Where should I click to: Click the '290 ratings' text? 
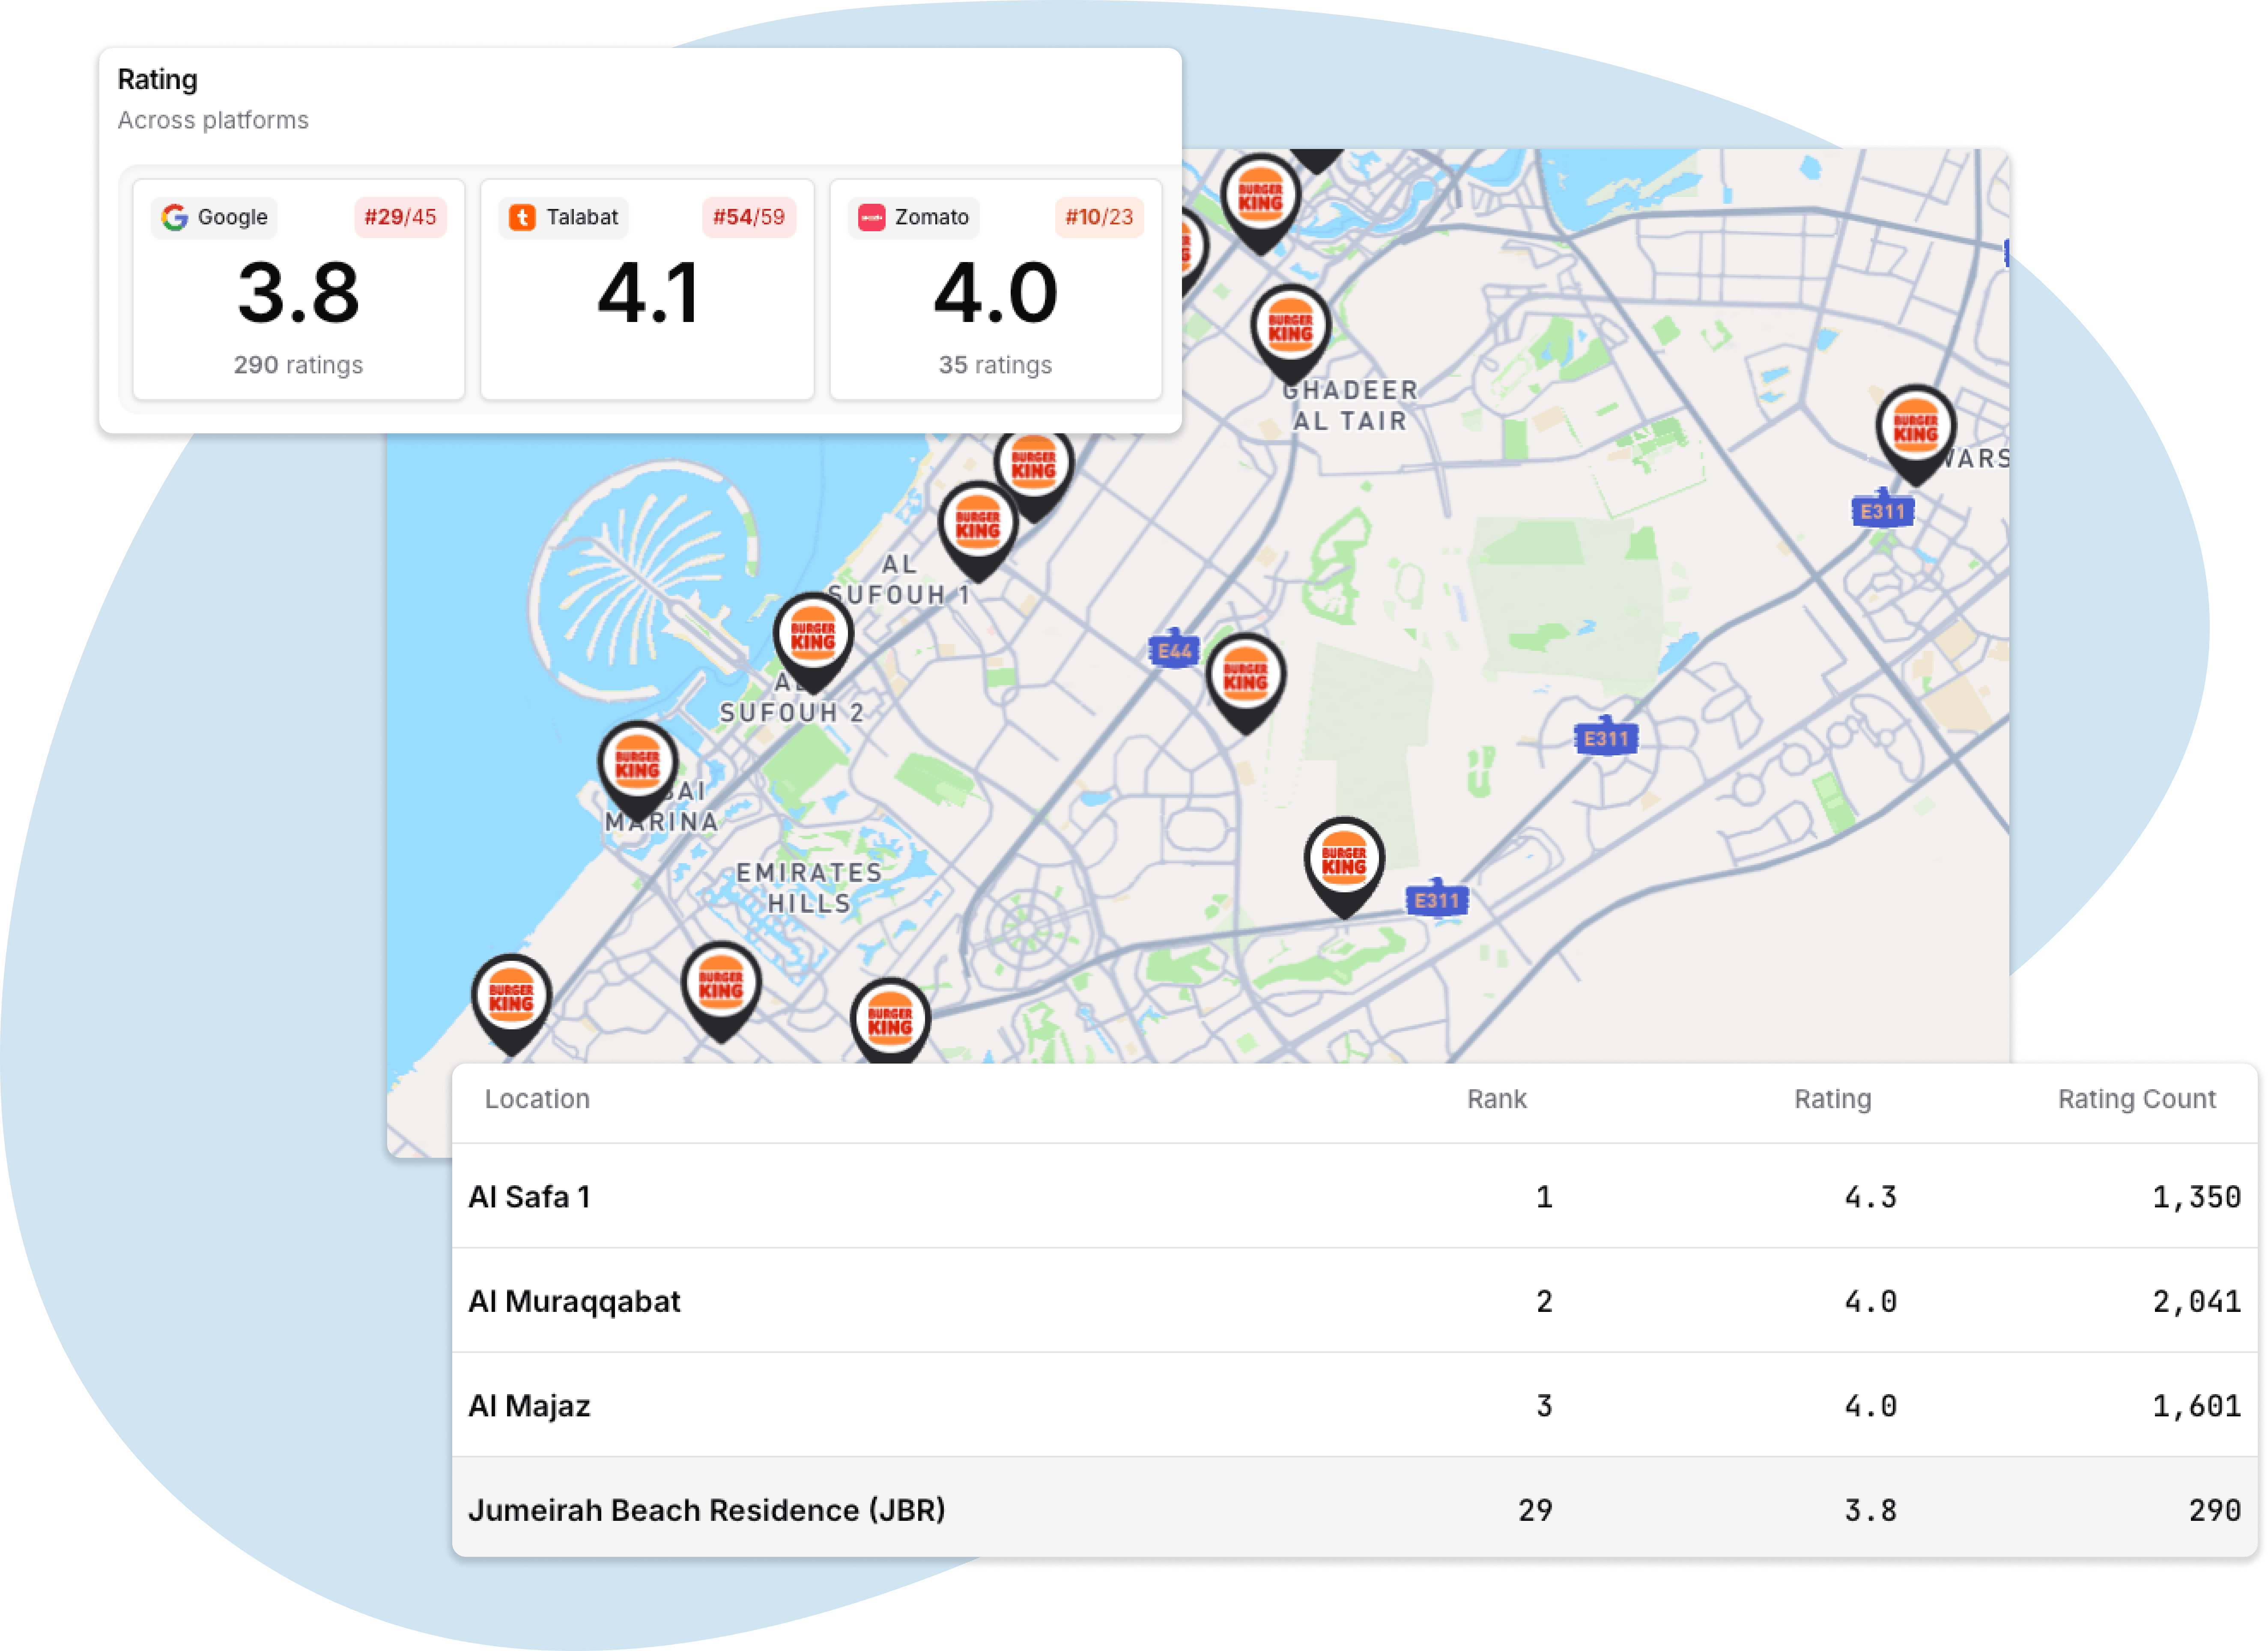point(298,365)
